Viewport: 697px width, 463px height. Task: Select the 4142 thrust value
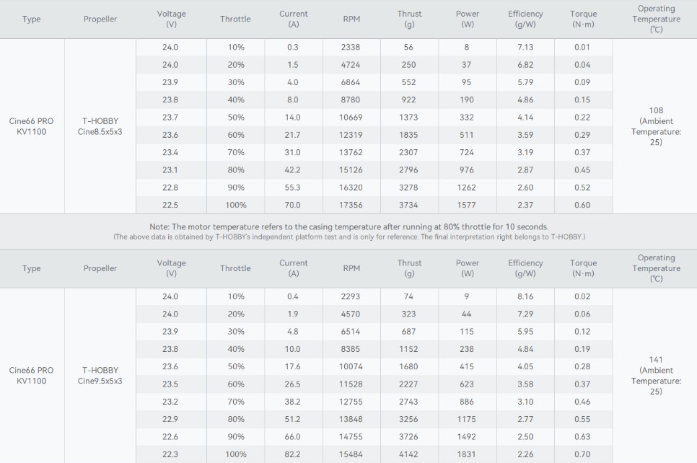409,454
